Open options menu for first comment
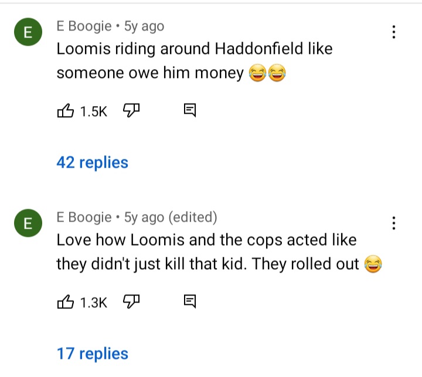The image size is (422, 377). 394,32
